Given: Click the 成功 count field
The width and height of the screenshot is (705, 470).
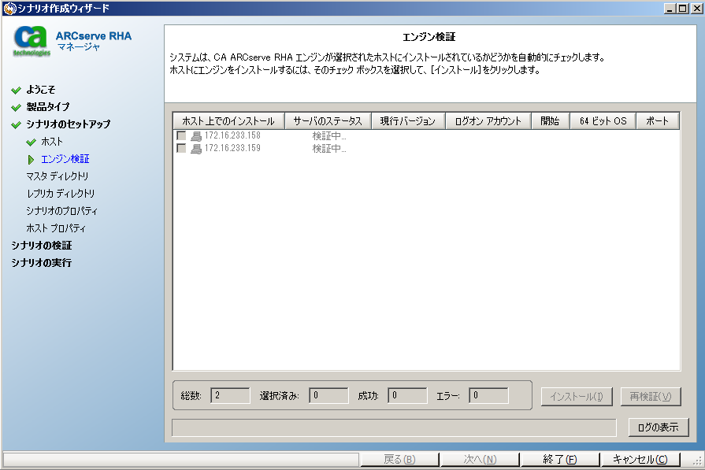Looking at the screenshot, I should point(407,395).
